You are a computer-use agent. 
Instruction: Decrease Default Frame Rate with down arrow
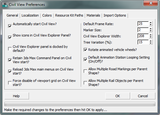coord(150,25)
